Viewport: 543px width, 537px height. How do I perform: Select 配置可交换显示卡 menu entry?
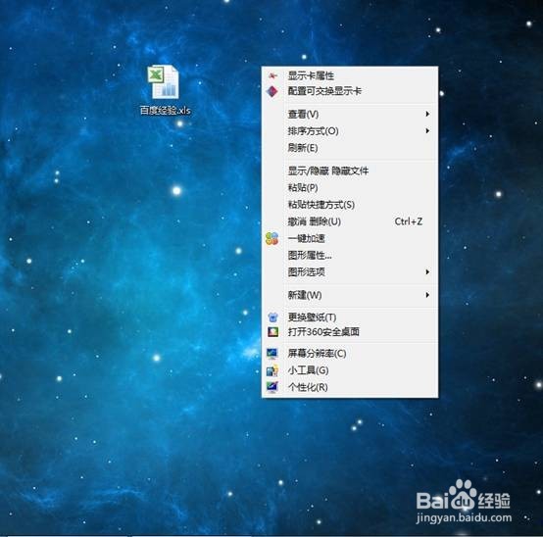[350, 91]
